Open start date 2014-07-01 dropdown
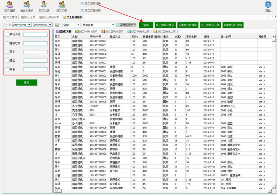The width and height of the screenshot is (277, 195). click(30, 25)
